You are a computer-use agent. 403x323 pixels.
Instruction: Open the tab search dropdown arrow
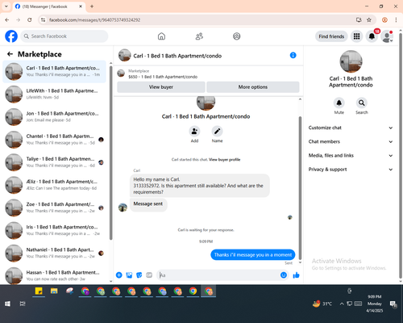click(x=6, y=6)
